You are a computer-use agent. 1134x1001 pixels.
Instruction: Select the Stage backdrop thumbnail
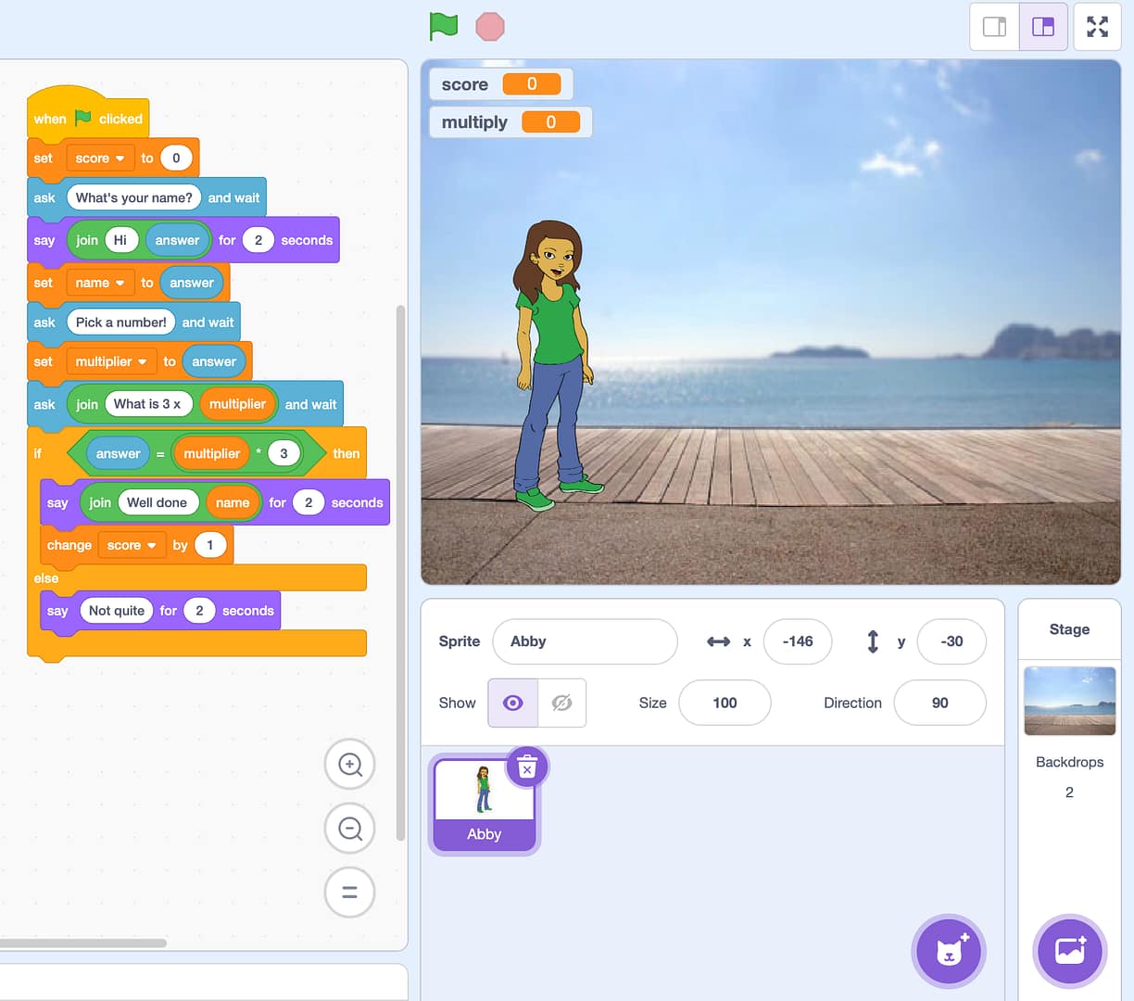1069,701
